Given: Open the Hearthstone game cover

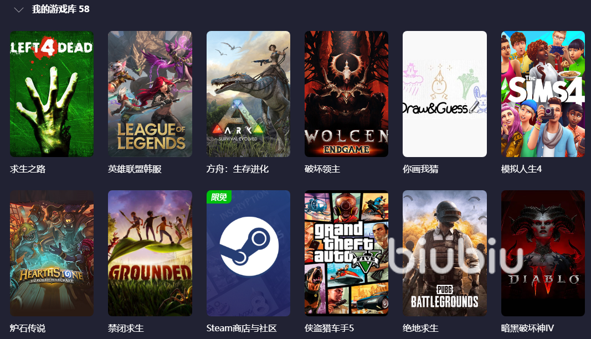Looking at the screenshot, I should pyautogui.click(x=52, y=253).
